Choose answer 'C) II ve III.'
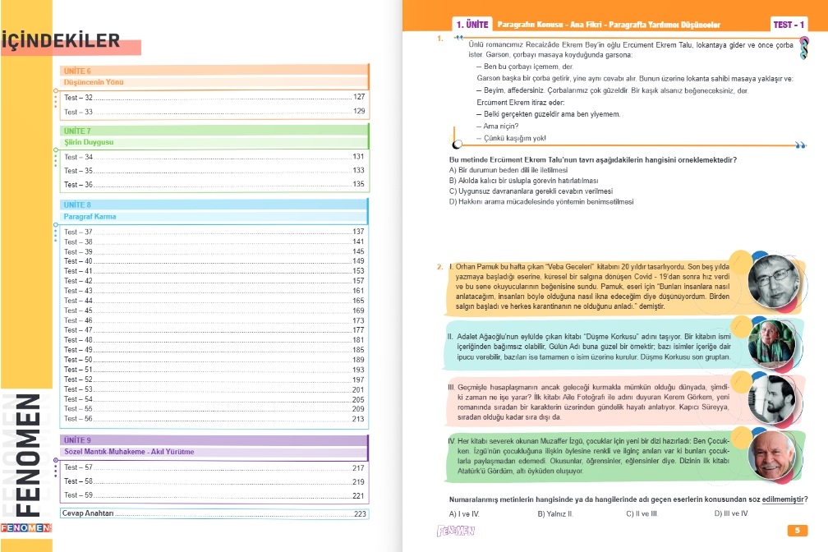 click(x=642, y=513)
